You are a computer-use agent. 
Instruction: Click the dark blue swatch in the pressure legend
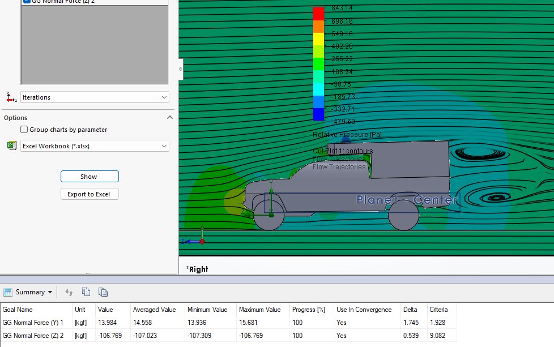pos(318,114)
